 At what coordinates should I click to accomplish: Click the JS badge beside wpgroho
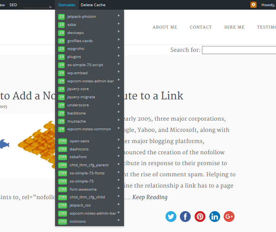(61, 49)
